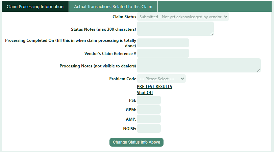Click the Claim Status label
274x152 pixels.
coord(124,17)
